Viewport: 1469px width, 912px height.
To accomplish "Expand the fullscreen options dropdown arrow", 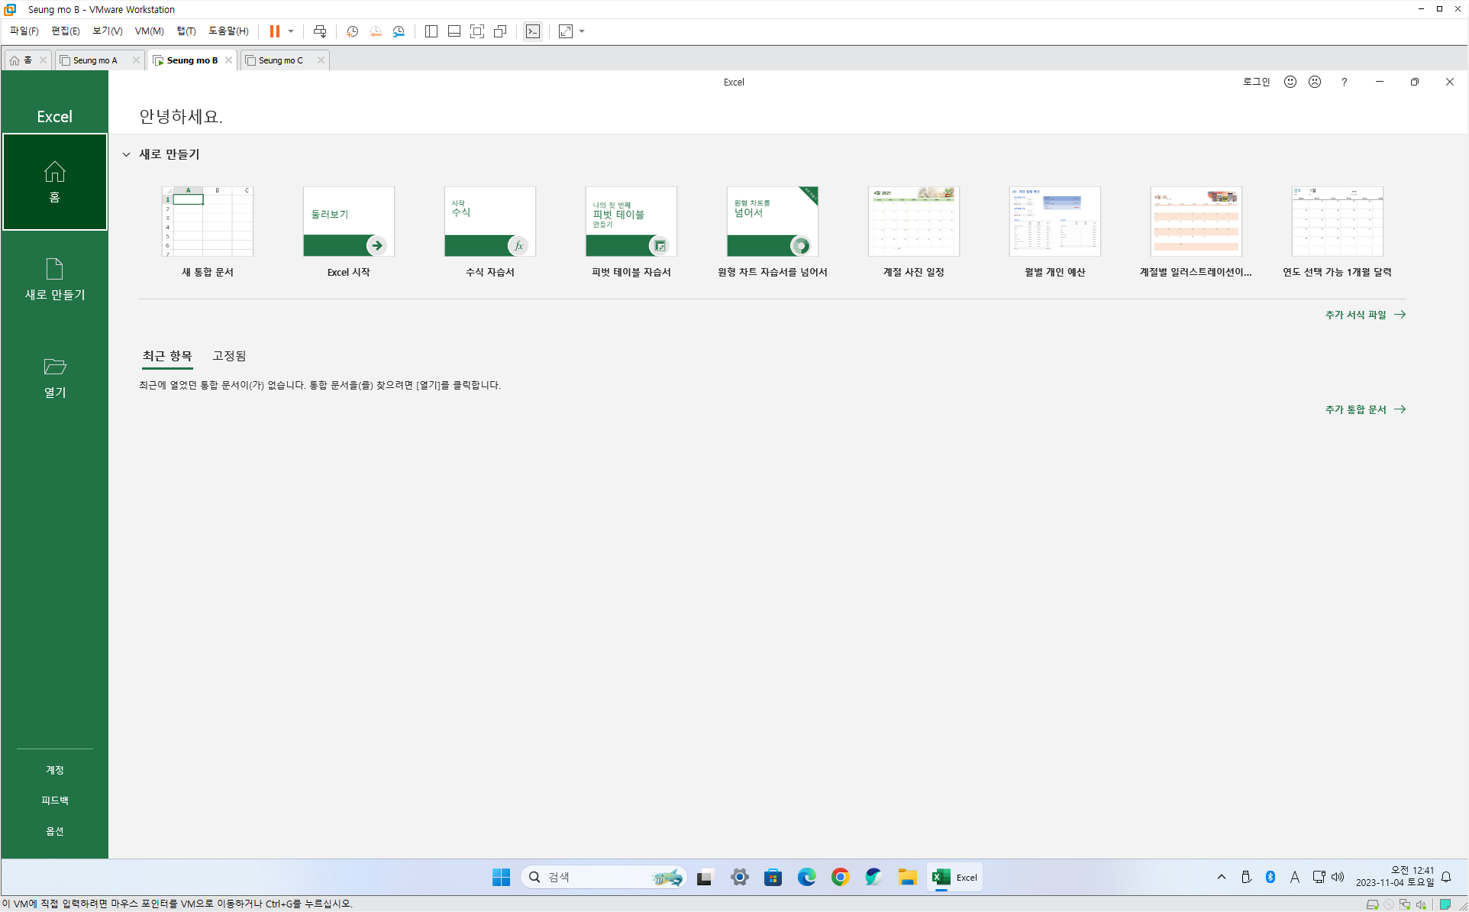I will [x=582, y=31].
